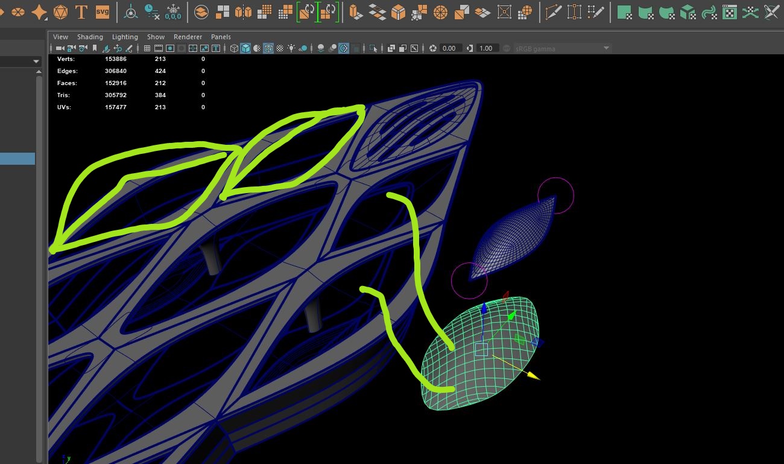Viewport: 784px width, 464px height.
Task: Toggle smooth shade all mode
Action: (246, 48)
